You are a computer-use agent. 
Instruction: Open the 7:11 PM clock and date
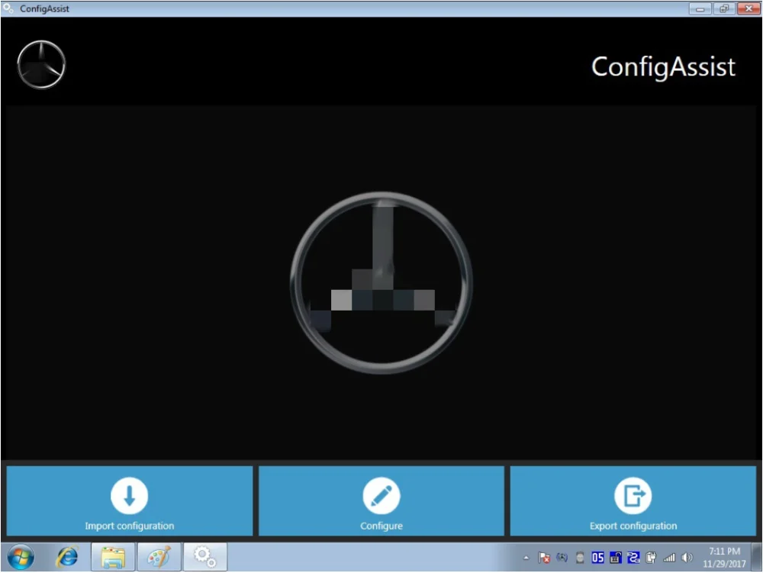(x=724, y=558)
